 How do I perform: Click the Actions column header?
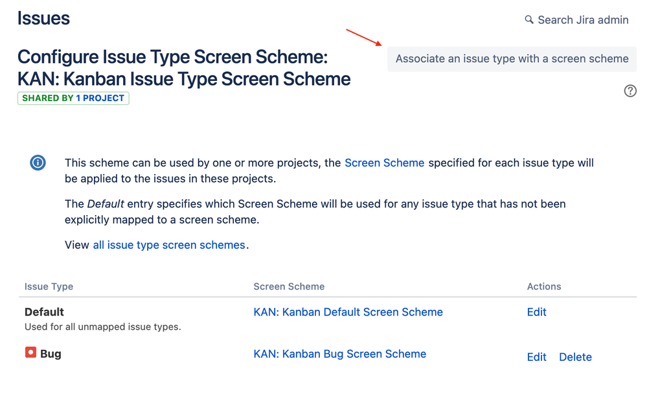(544, 286)
